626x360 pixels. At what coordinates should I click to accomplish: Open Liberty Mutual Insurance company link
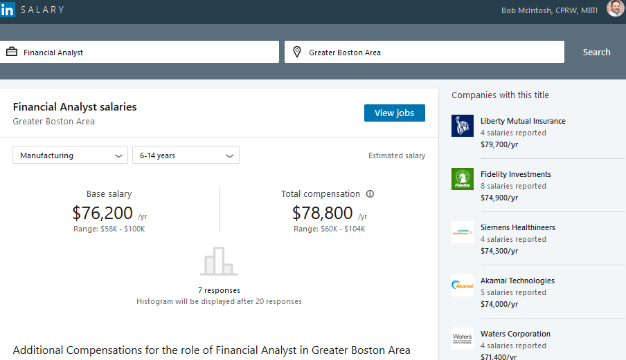(x=523, y=121)
